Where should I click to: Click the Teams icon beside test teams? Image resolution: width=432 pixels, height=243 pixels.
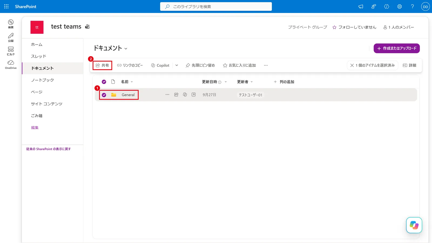click(87, 26)
